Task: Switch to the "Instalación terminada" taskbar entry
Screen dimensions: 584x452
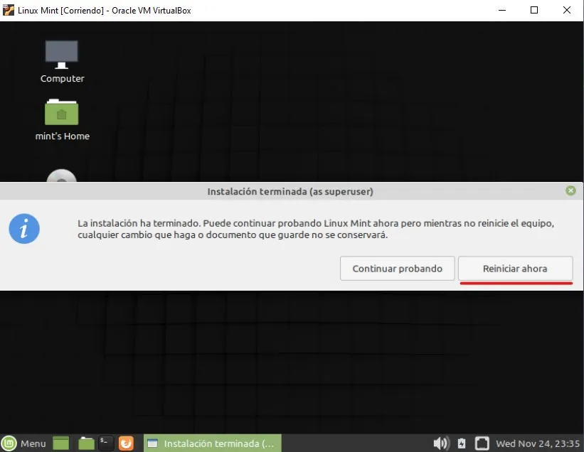Action: (212, 443)
